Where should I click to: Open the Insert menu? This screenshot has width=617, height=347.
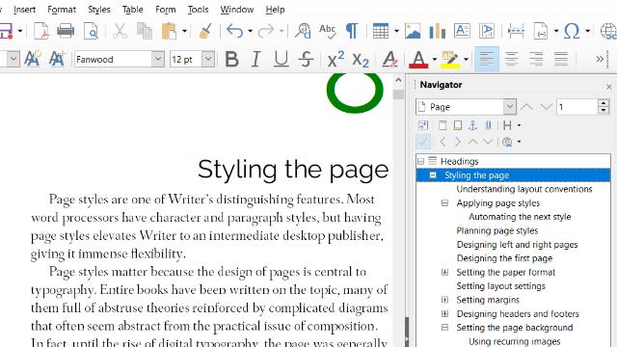24,10
